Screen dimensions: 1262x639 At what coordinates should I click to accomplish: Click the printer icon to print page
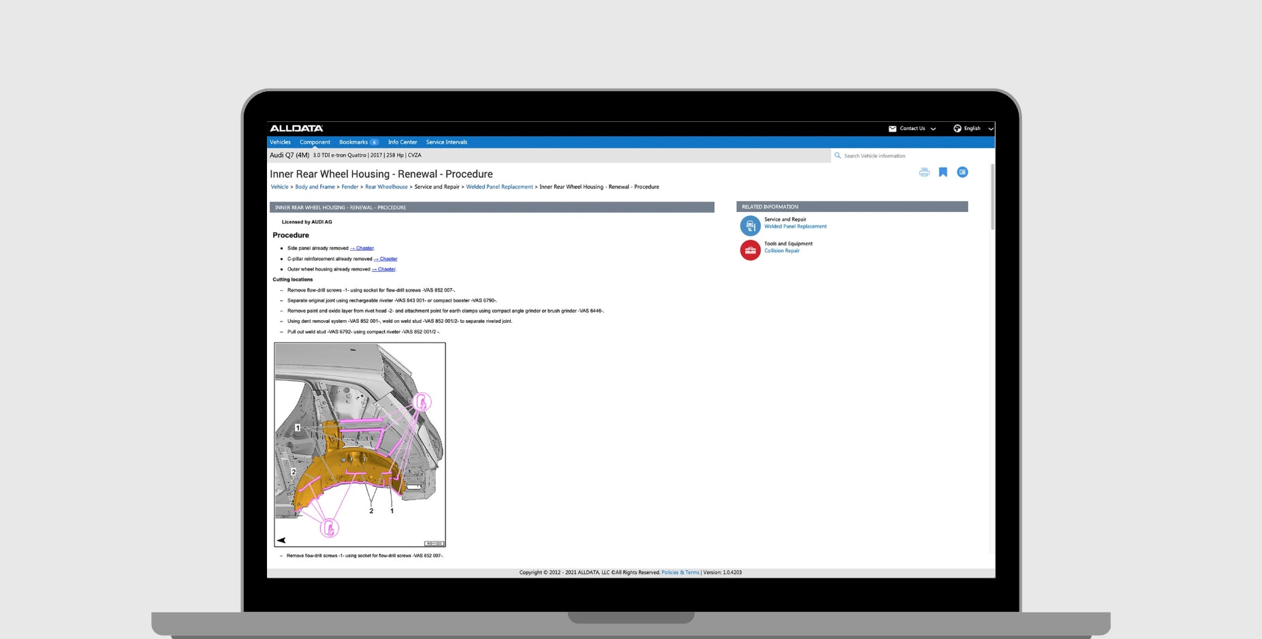click(924, 172)
